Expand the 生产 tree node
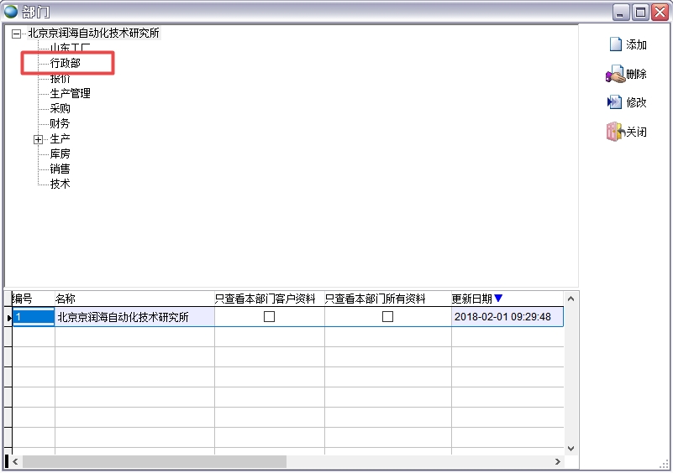This screenshot has height=473, width=673. point(38,139)
